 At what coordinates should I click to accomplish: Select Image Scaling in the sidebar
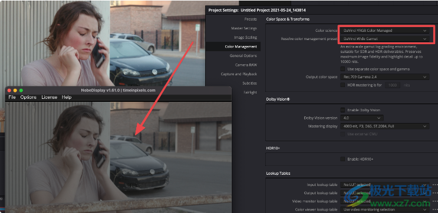245,37
